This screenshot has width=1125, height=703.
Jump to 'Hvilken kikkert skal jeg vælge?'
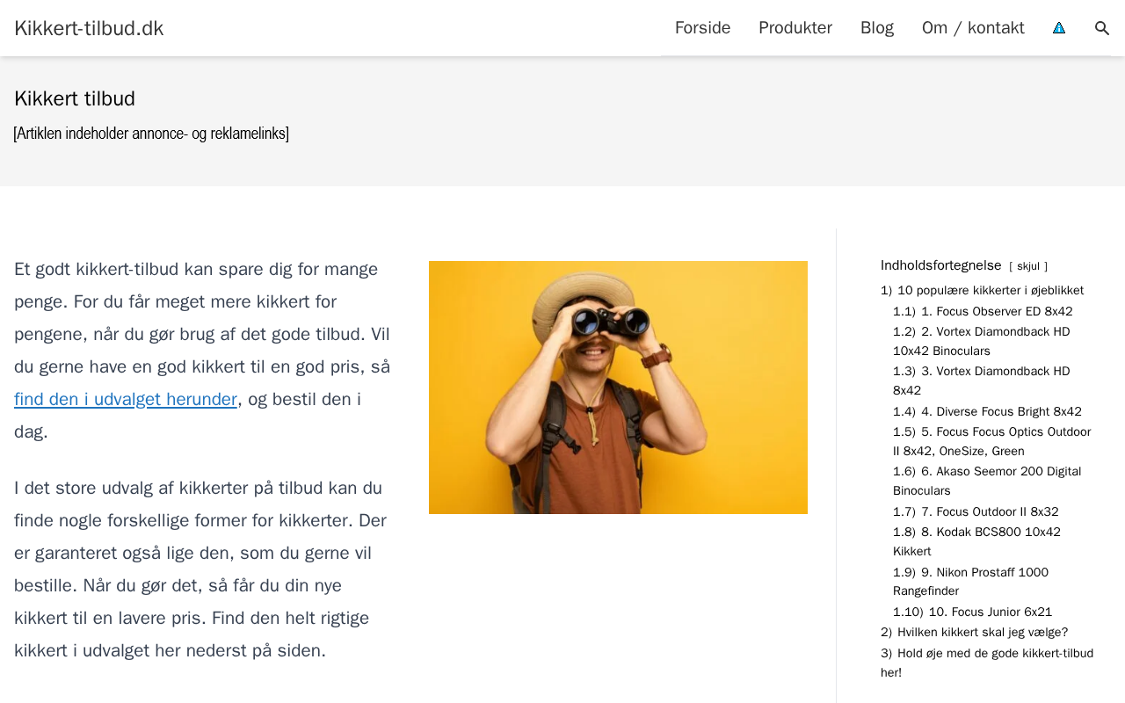click(974, 633)
